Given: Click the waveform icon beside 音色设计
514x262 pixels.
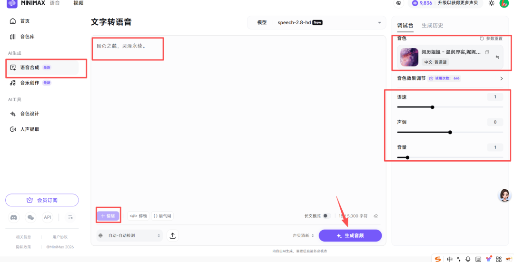Looking at the screenshot, I should (13, 114).
